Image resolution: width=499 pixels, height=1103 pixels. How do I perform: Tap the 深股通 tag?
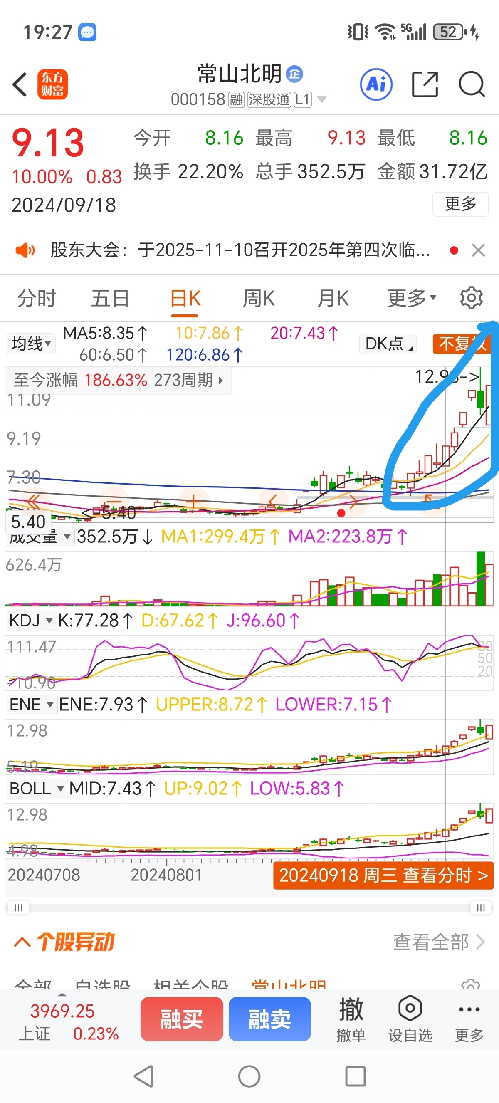[269, 100]
